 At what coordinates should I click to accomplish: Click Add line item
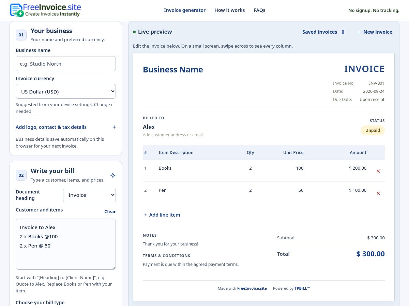click(x=162, y=215)
